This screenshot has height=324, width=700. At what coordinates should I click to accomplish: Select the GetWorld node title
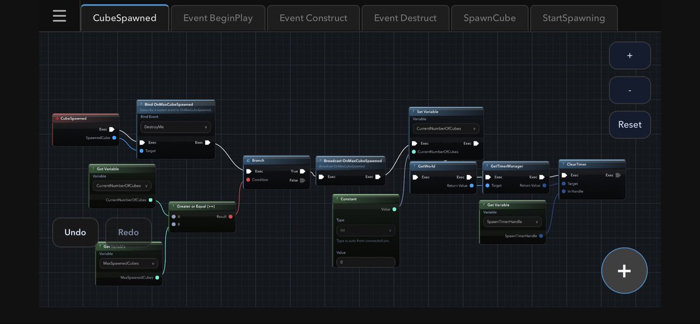(x=426, y=166)
